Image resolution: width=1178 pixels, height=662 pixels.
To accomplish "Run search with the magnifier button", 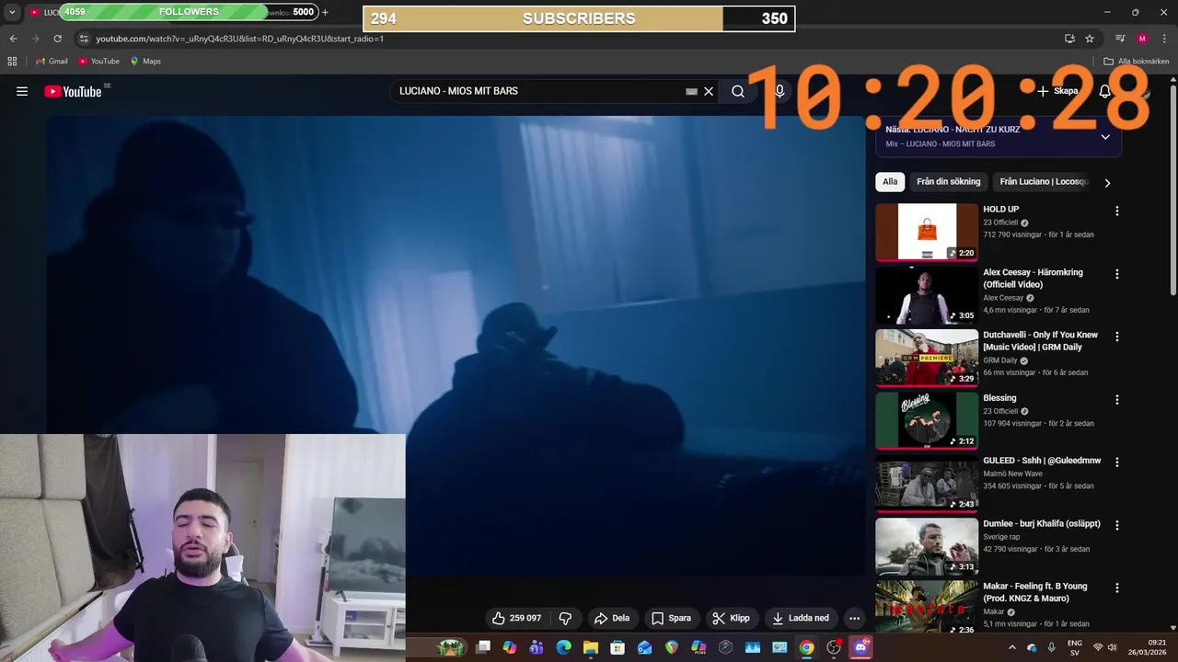I will 738,91.
